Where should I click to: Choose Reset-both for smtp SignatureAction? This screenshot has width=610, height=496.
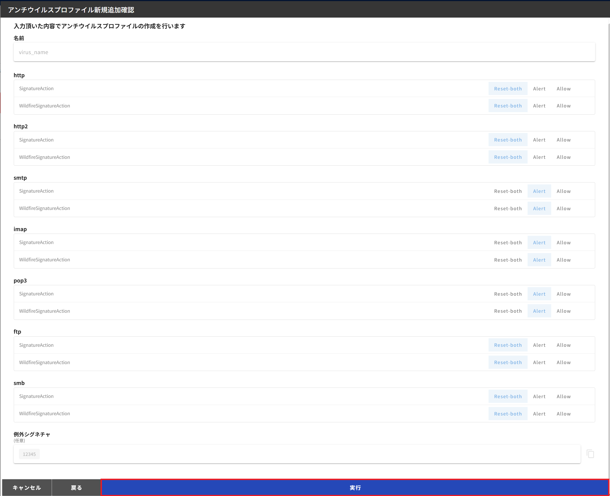click(508, 191)
